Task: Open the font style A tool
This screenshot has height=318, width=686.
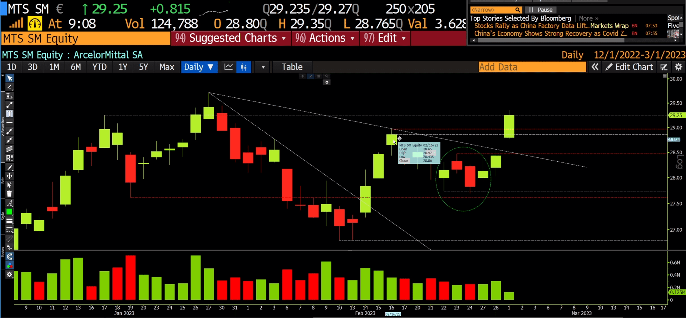Action: (x=10, y=203)
